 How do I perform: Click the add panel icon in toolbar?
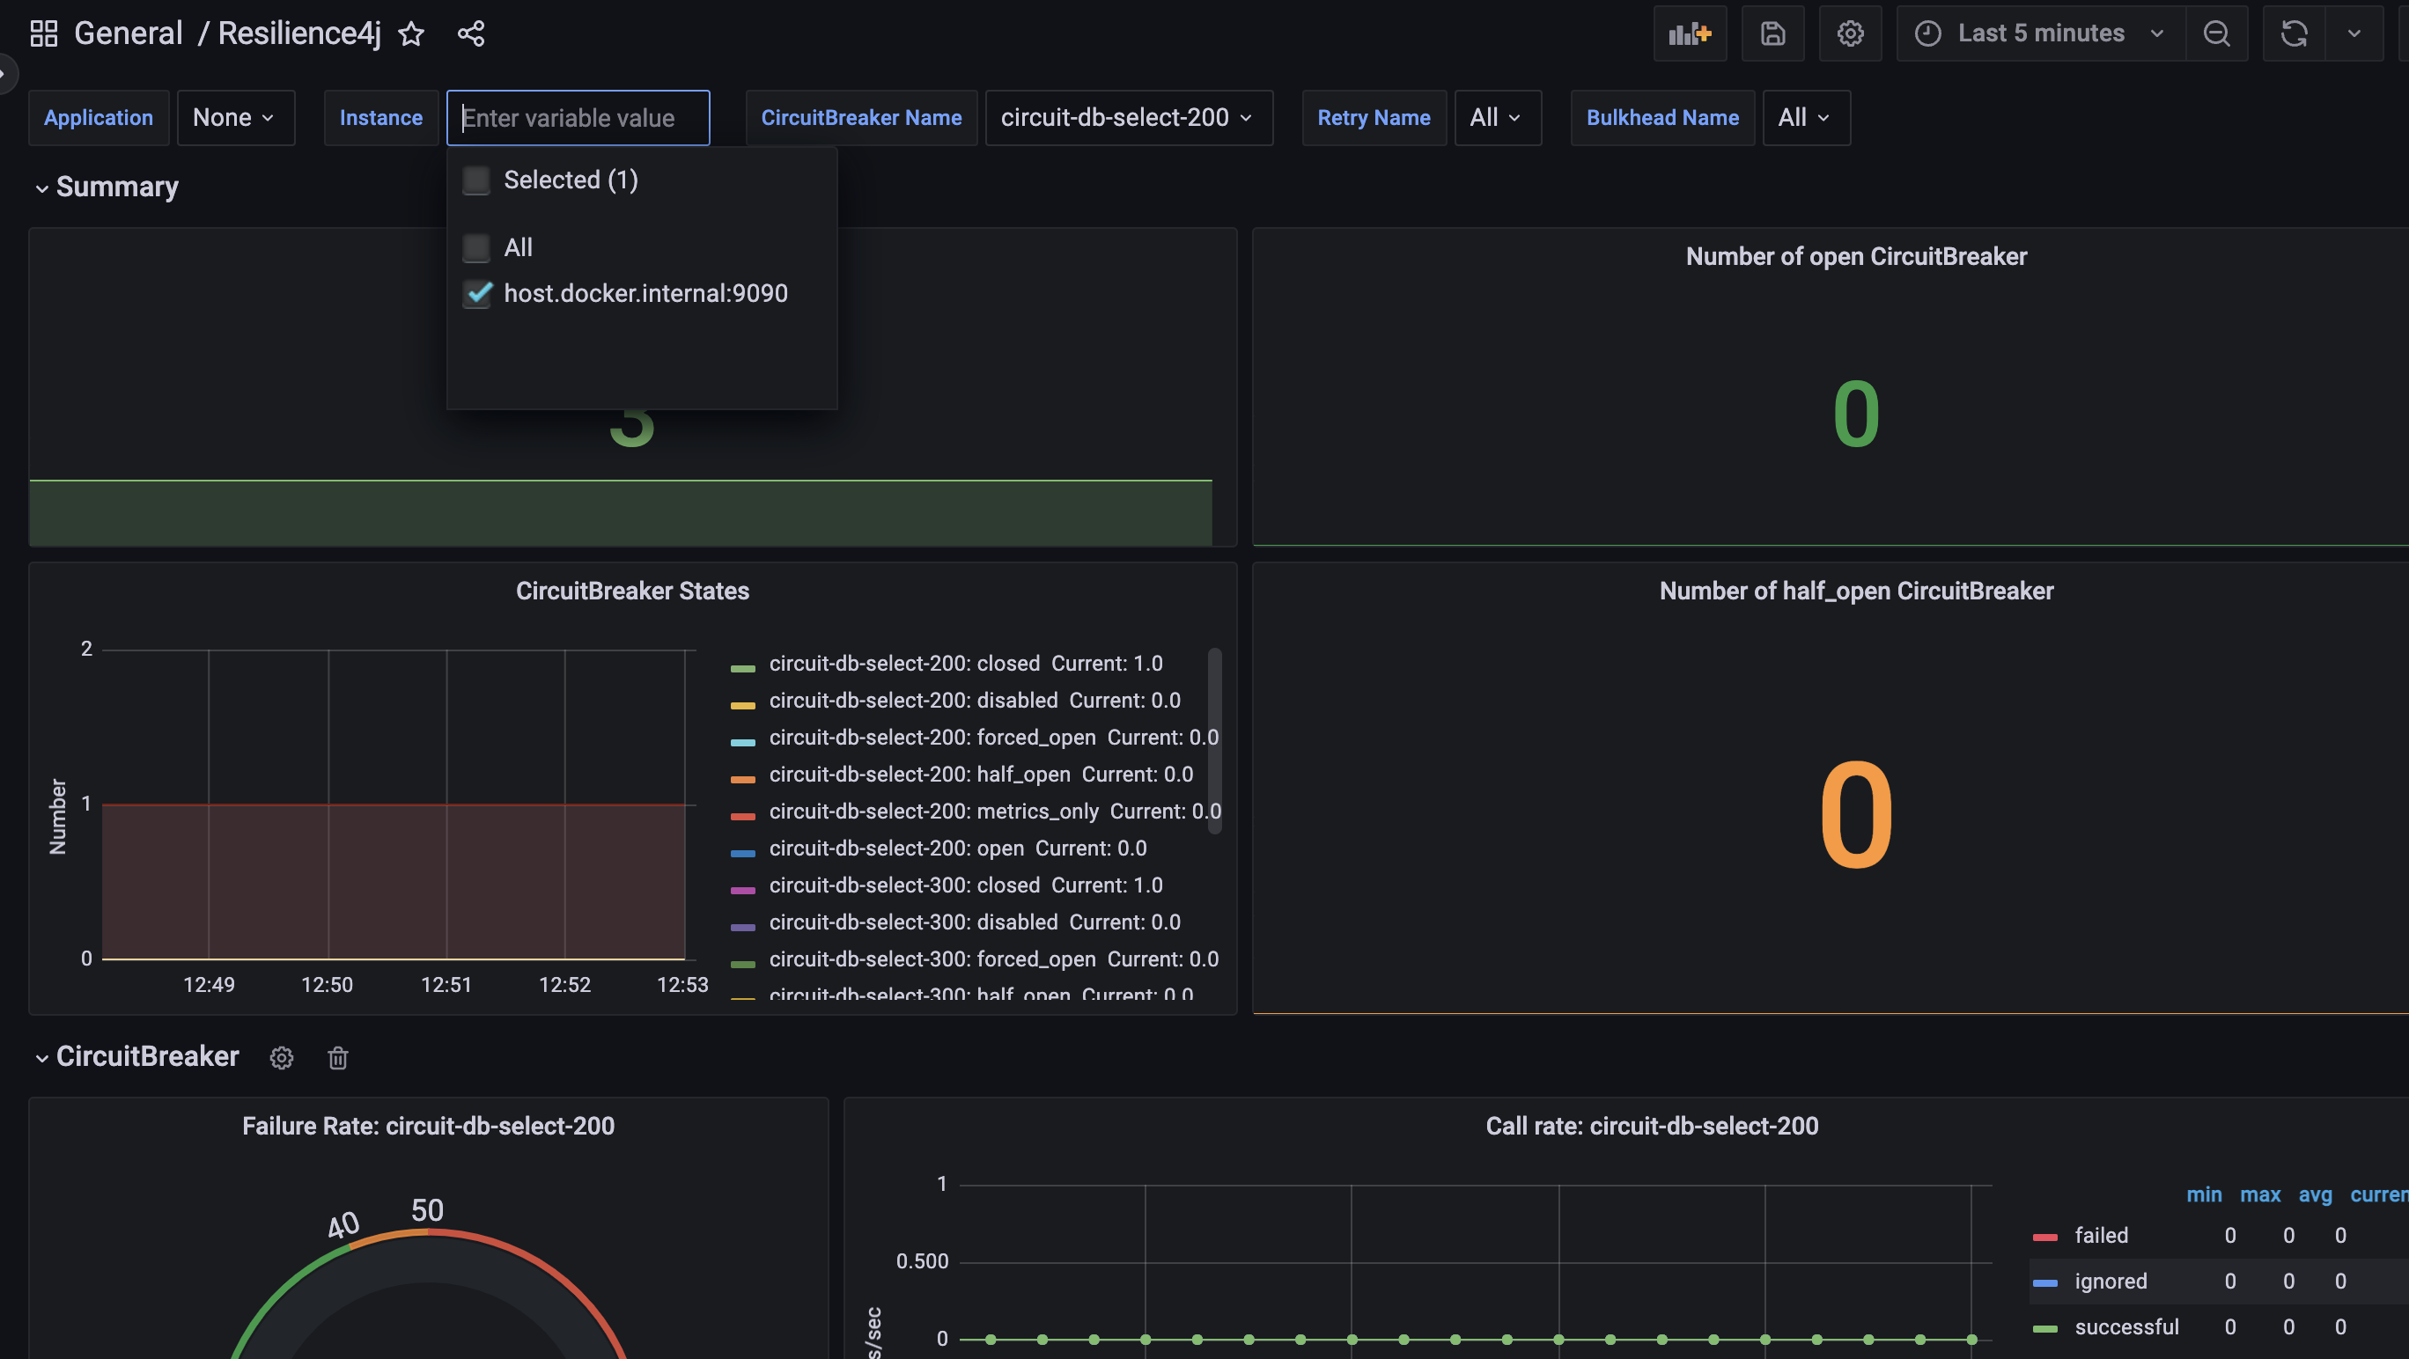tap(1690, 33)
